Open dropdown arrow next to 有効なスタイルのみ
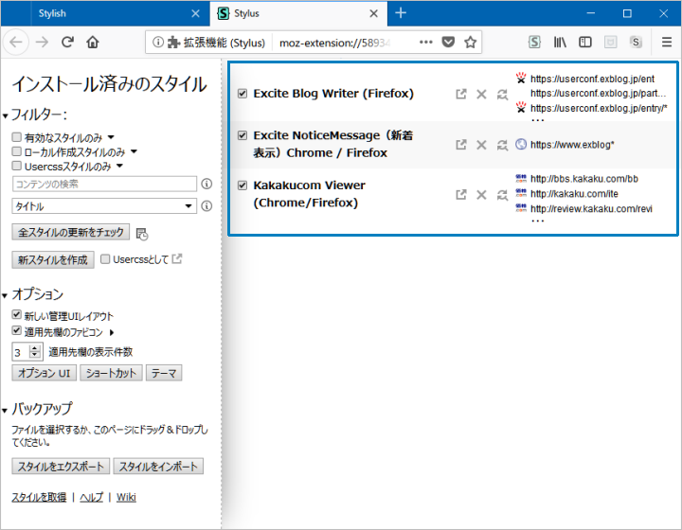Screen dimensions: 682x530 tap(111, 137)
